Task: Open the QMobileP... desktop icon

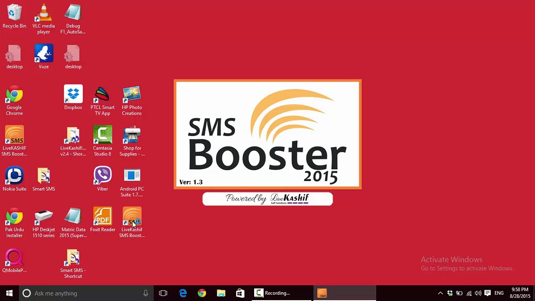Action: [14, 261]
